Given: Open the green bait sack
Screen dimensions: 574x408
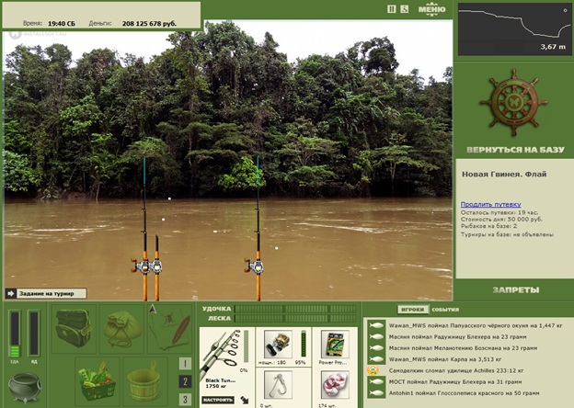Looking at the screenshot, I should click(122, 329).
